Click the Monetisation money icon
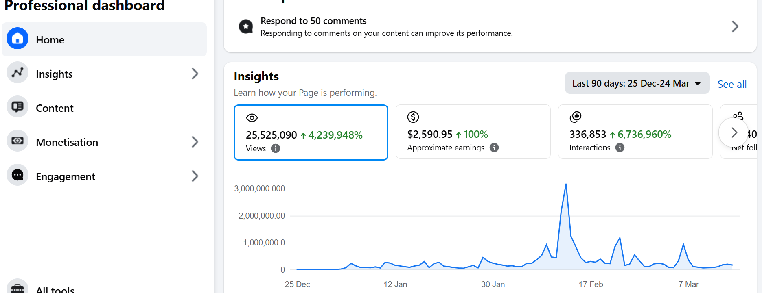This screenshot has height=293, width=762. tap(18, 141)
